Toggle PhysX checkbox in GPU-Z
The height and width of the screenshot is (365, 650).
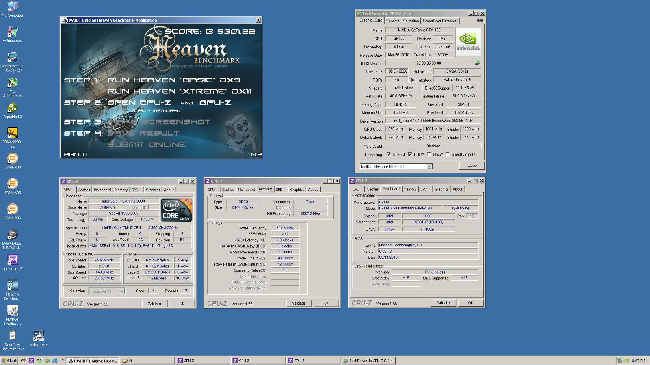pos(429,154)
